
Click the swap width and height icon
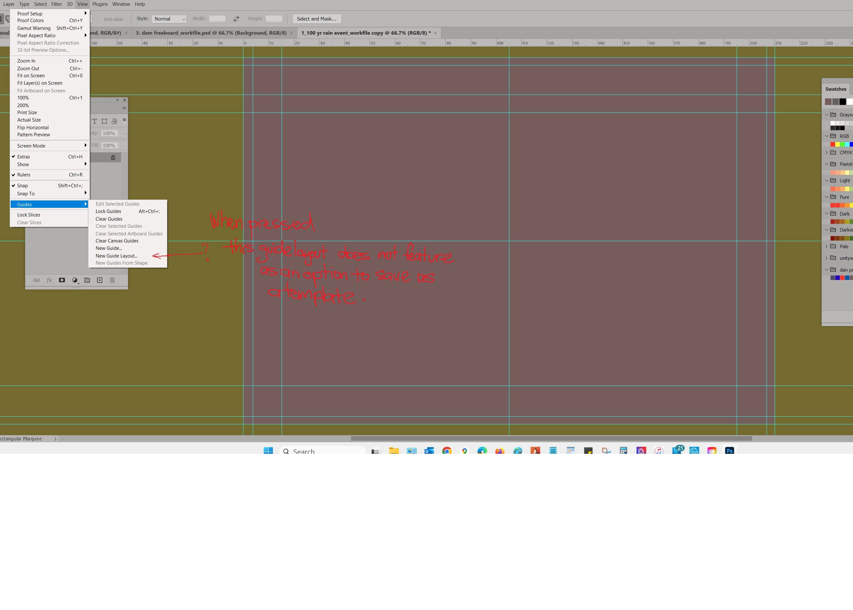tap(236, 19)
